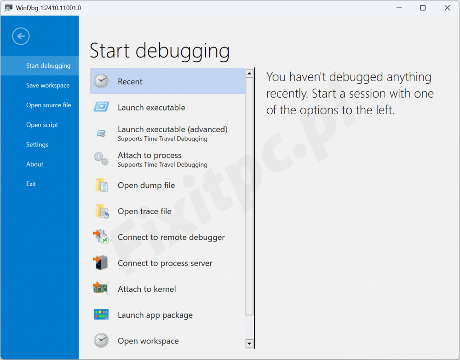Click the Attach to kernel card icon
460x360 pixels.
pos(101,289)
